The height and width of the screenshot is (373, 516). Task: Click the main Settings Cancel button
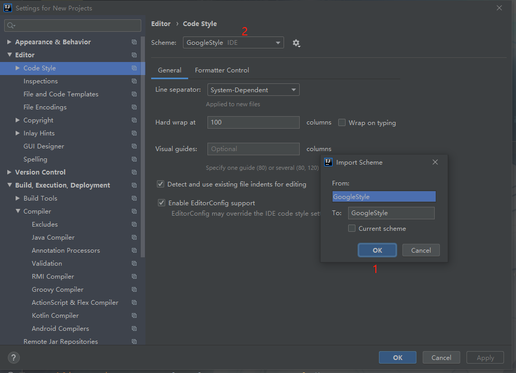tap(441, 357)
